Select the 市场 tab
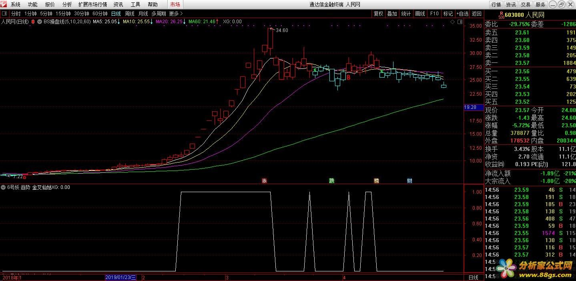 [175, 4]
